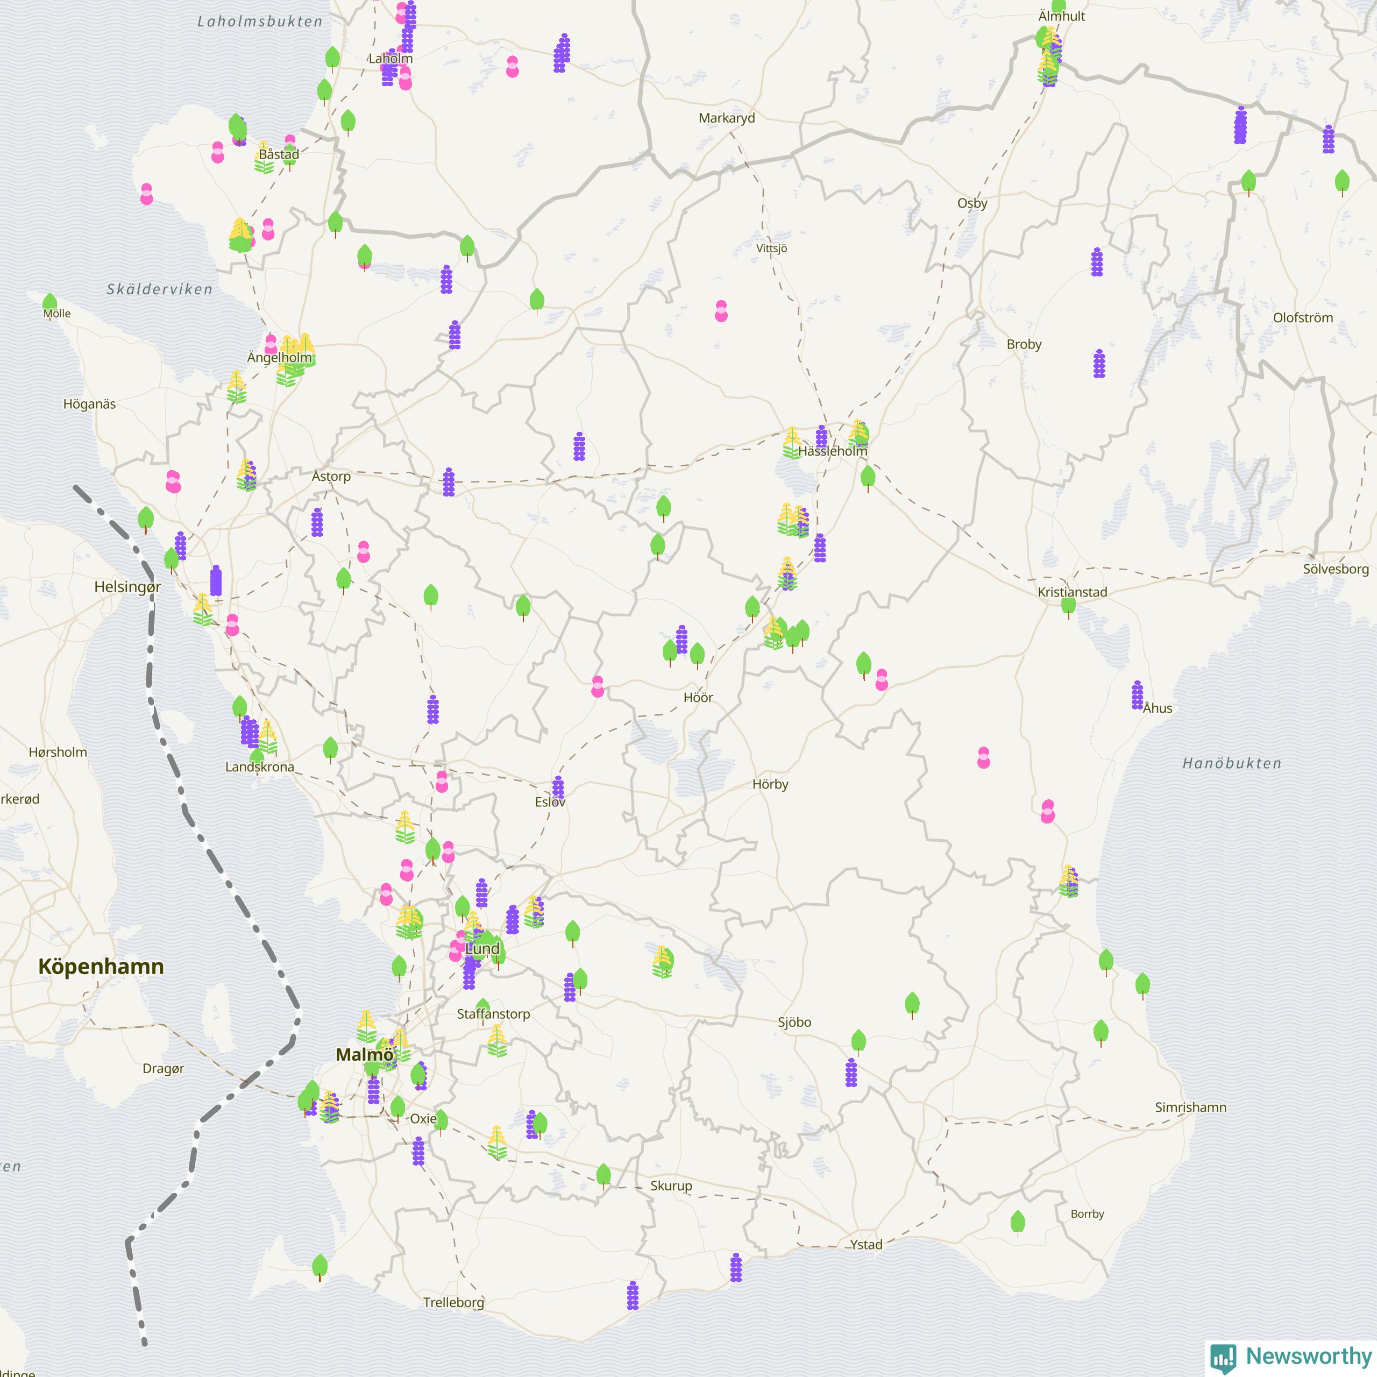Screen dimensions: 1377x1377
Task: Click the Hanöbukten bay label
Action: pos(1232,763)
